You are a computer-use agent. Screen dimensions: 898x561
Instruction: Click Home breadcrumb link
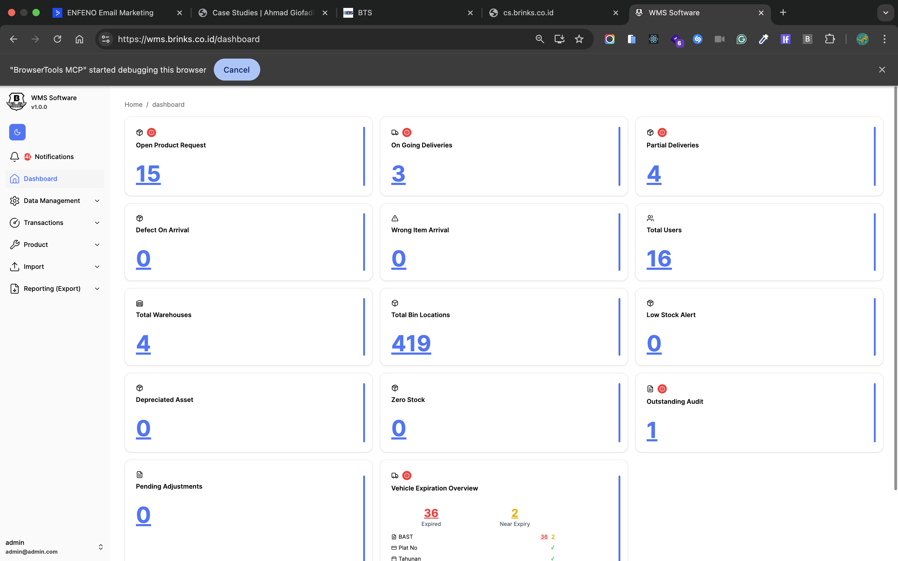click(133, 105)
